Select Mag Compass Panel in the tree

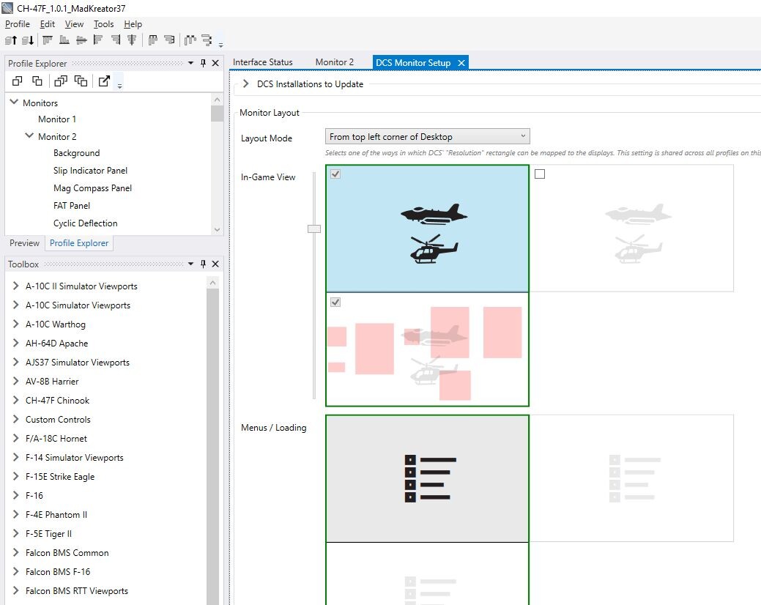(92, 188)
